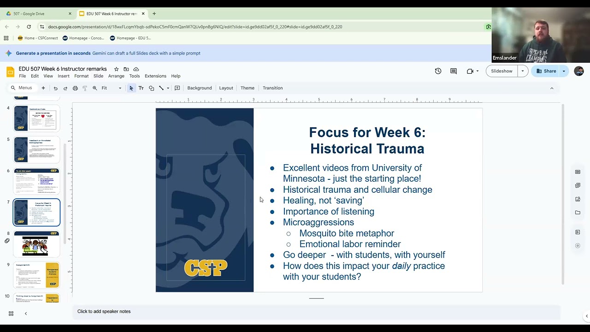Click the Paint format roller

click(x=85, y=88)
